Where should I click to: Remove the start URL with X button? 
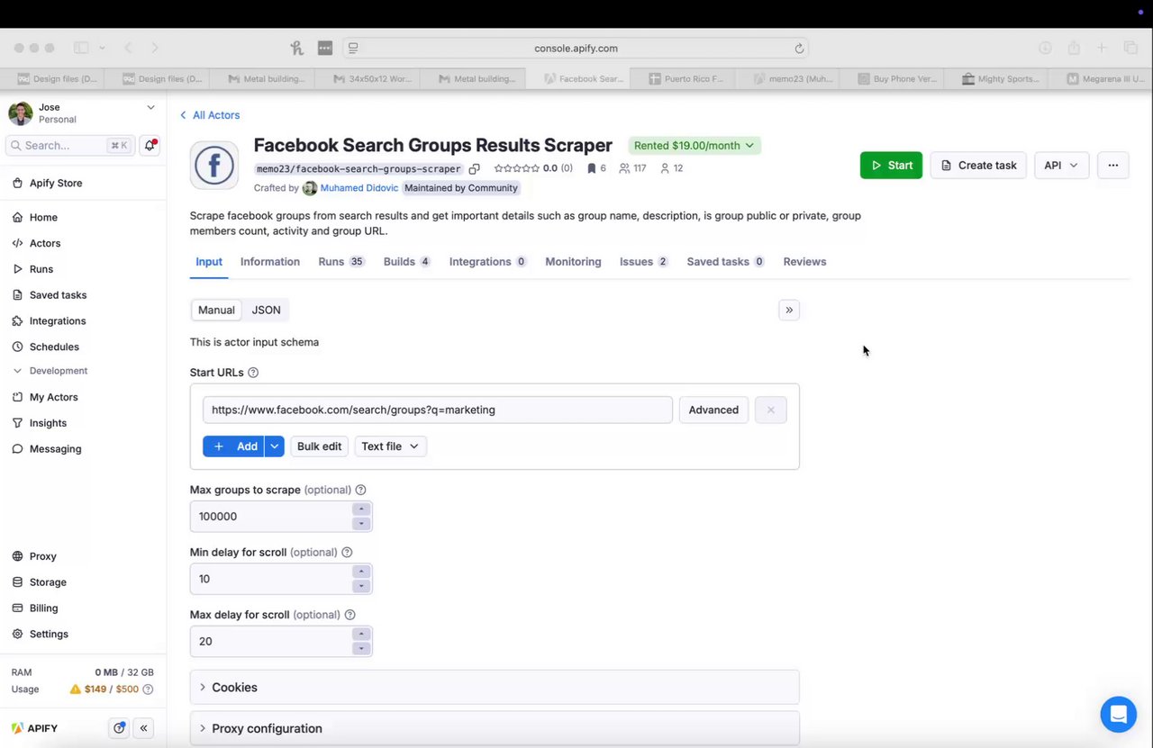[x=770, y=410]
